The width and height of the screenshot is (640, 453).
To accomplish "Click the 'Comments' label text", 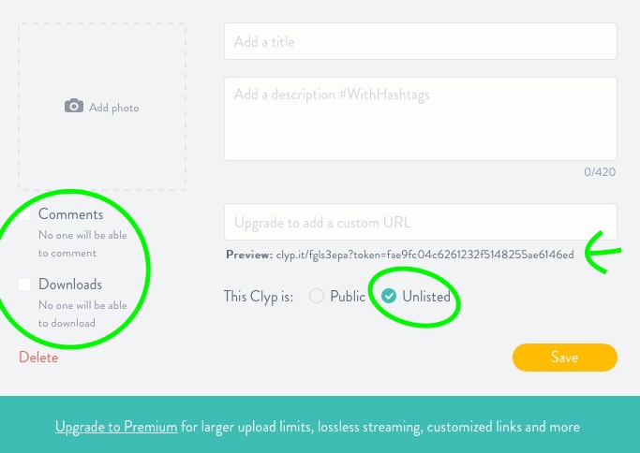I will [x=70, y=215].
